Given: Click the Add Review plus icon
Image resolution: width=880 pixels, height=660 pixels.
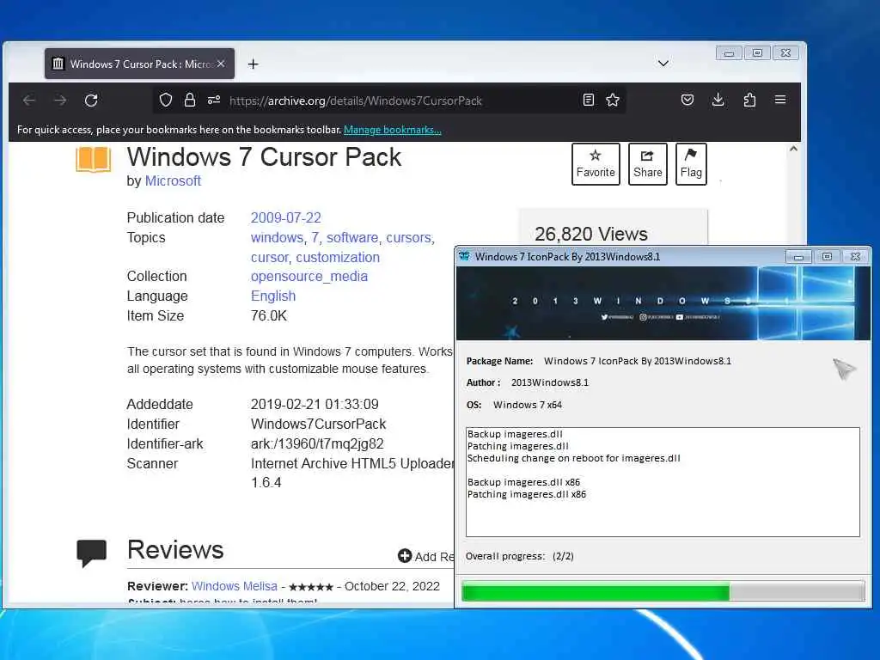Looking at the screenshot, I should point(405,556).
